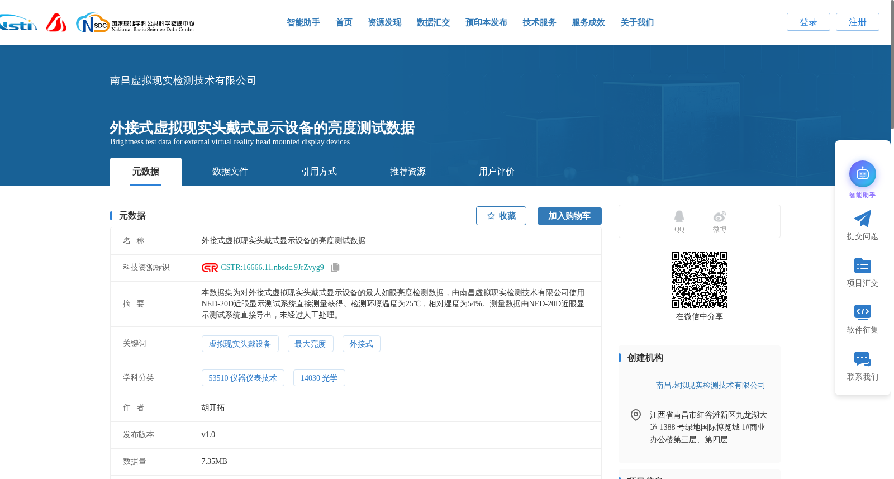The width and height of the screenshot is (894, 479).
Task: Open the 用户评价 tab
Action: (497, 172)
